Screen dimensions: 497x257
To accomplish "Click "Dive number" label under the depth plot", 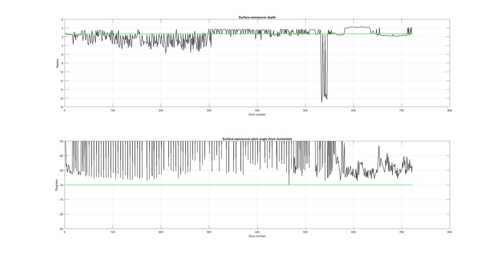I will (x=257, y=114).
